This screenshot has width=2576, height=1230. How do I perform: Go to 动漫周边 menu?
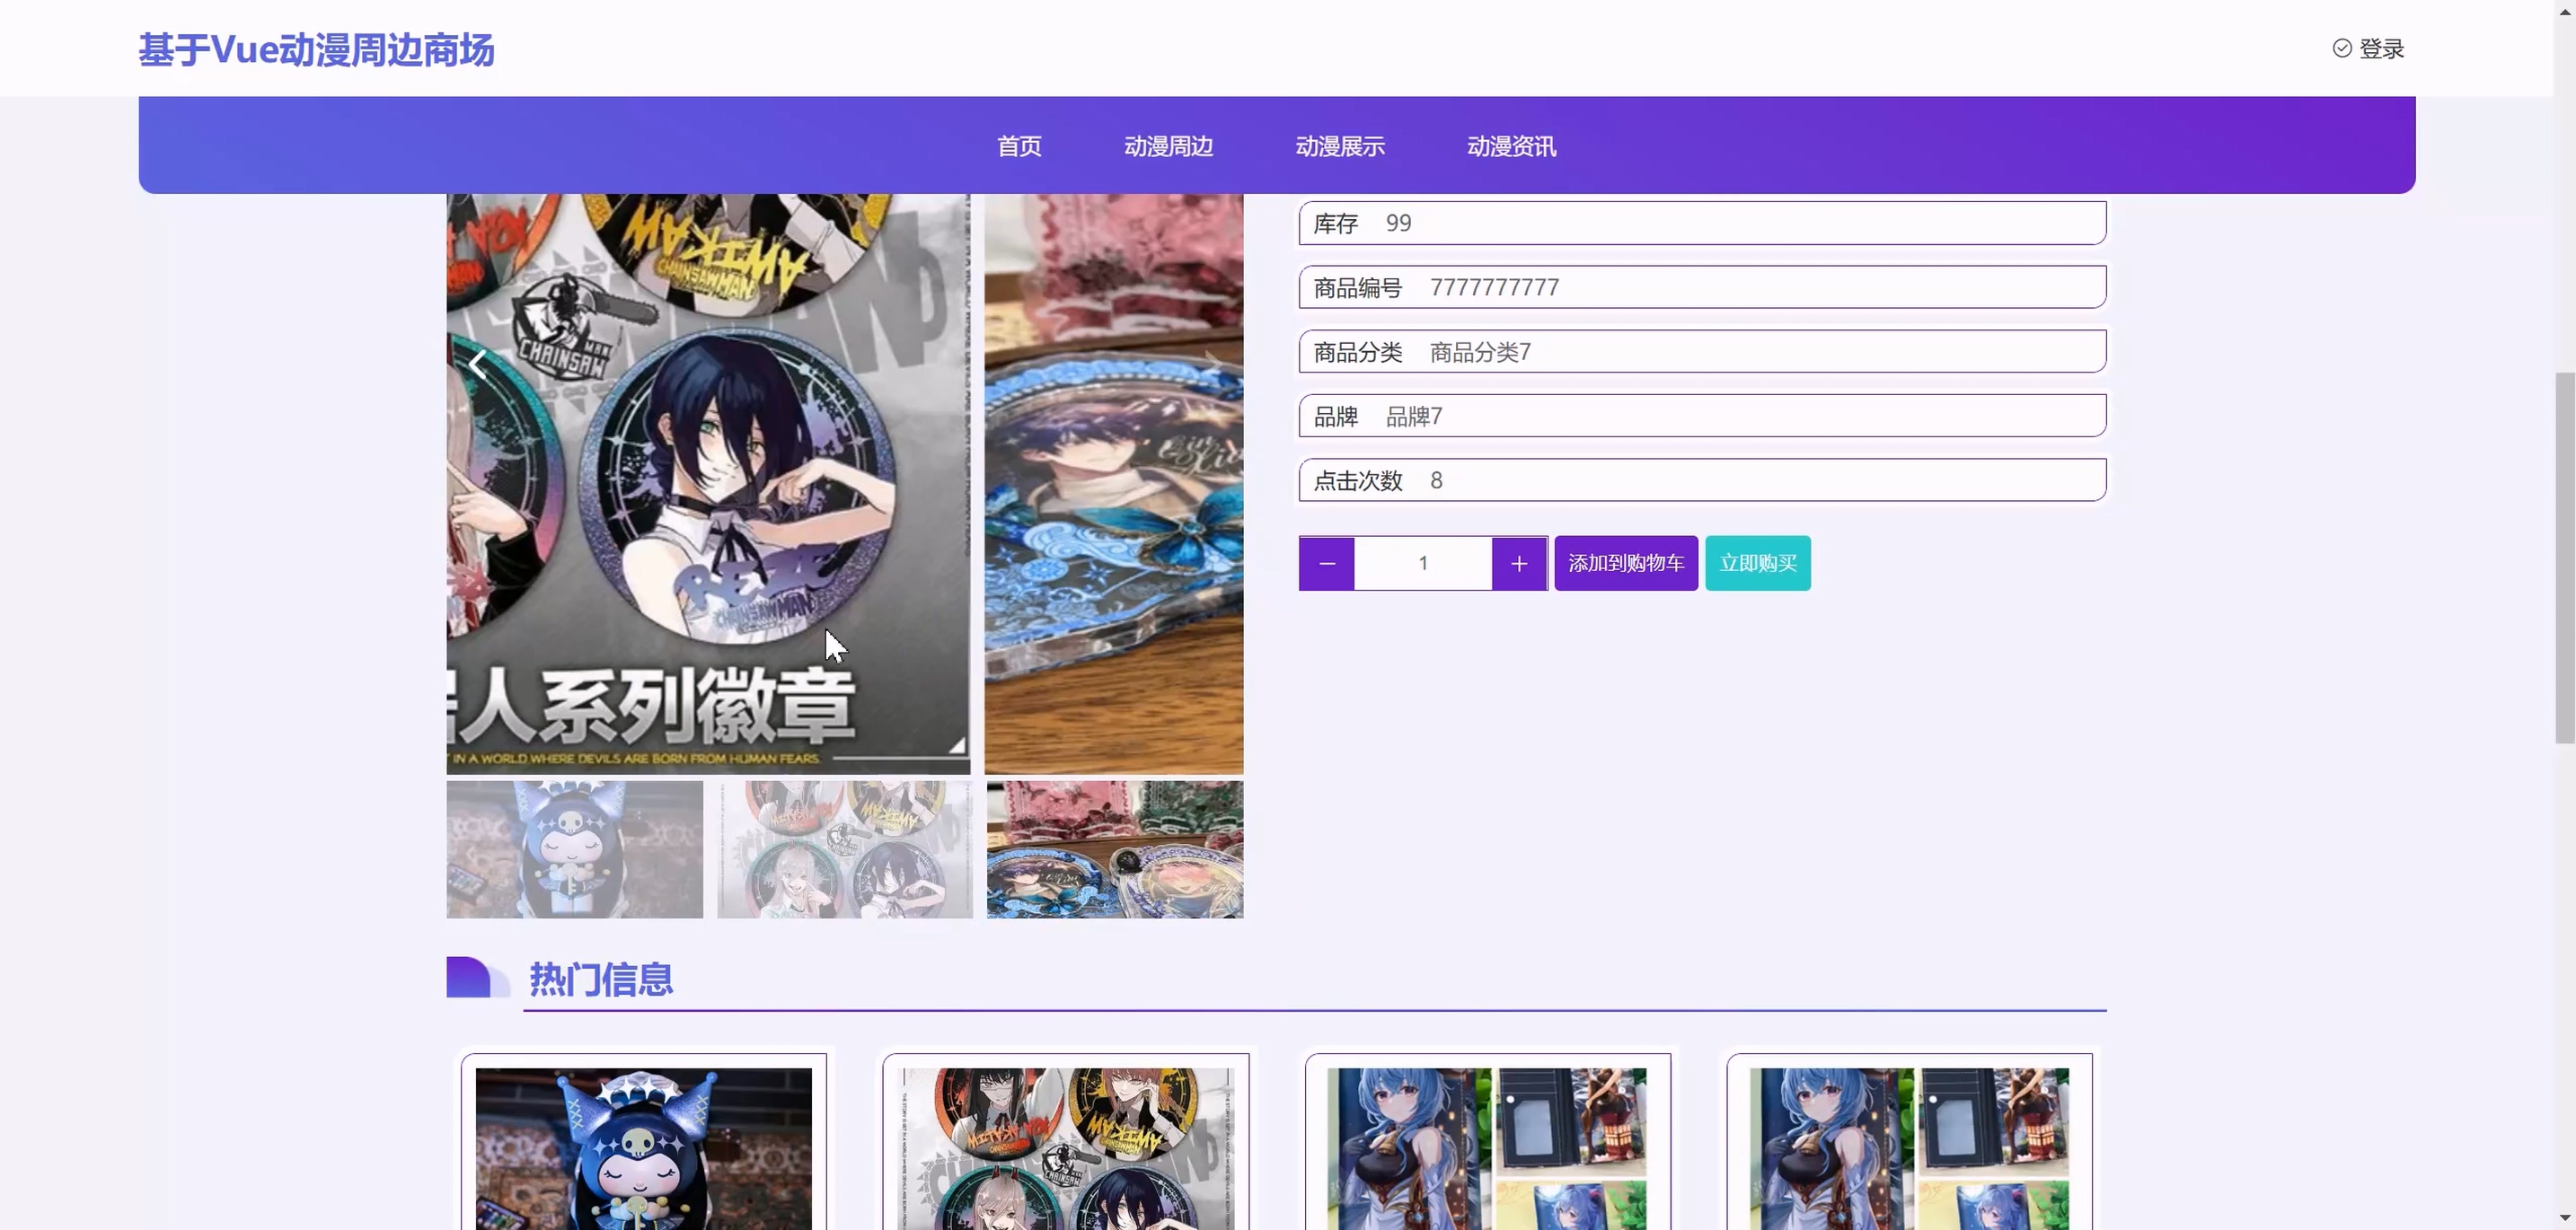1168,145
